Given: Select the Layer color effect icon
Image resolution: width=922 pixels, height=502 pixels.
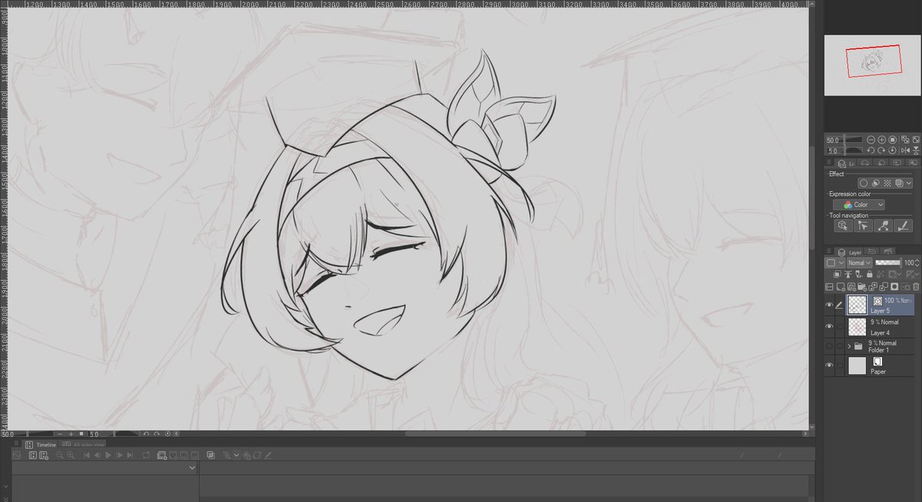Looking at the screenshot, I should coord(899,183).
